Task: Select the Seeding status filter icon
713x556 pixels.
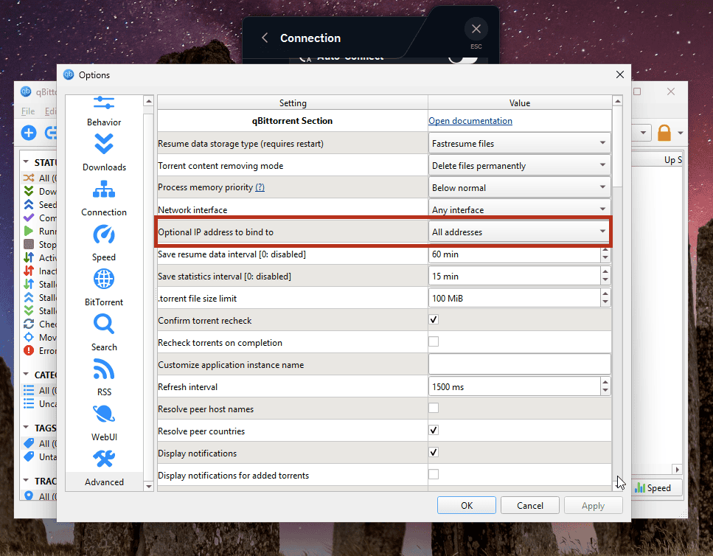Action: (29, 204)
